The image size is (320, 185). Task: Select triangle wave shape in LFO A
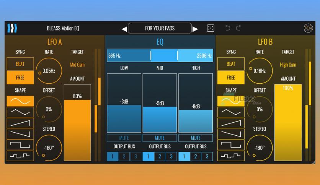tap(20, 112)
